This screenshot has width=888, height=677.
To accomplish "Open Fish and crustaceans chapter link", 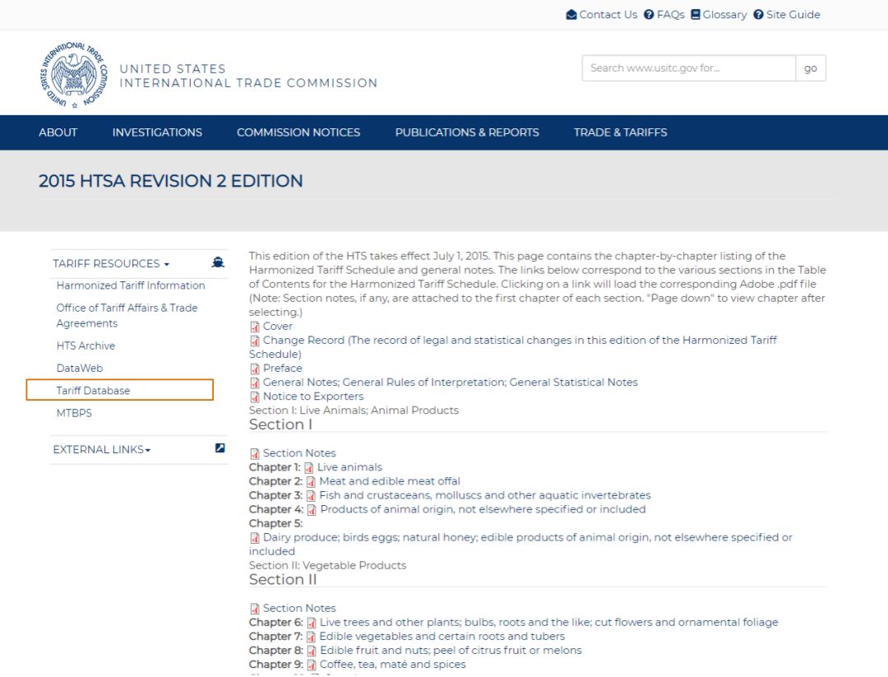I will (485, 495).
